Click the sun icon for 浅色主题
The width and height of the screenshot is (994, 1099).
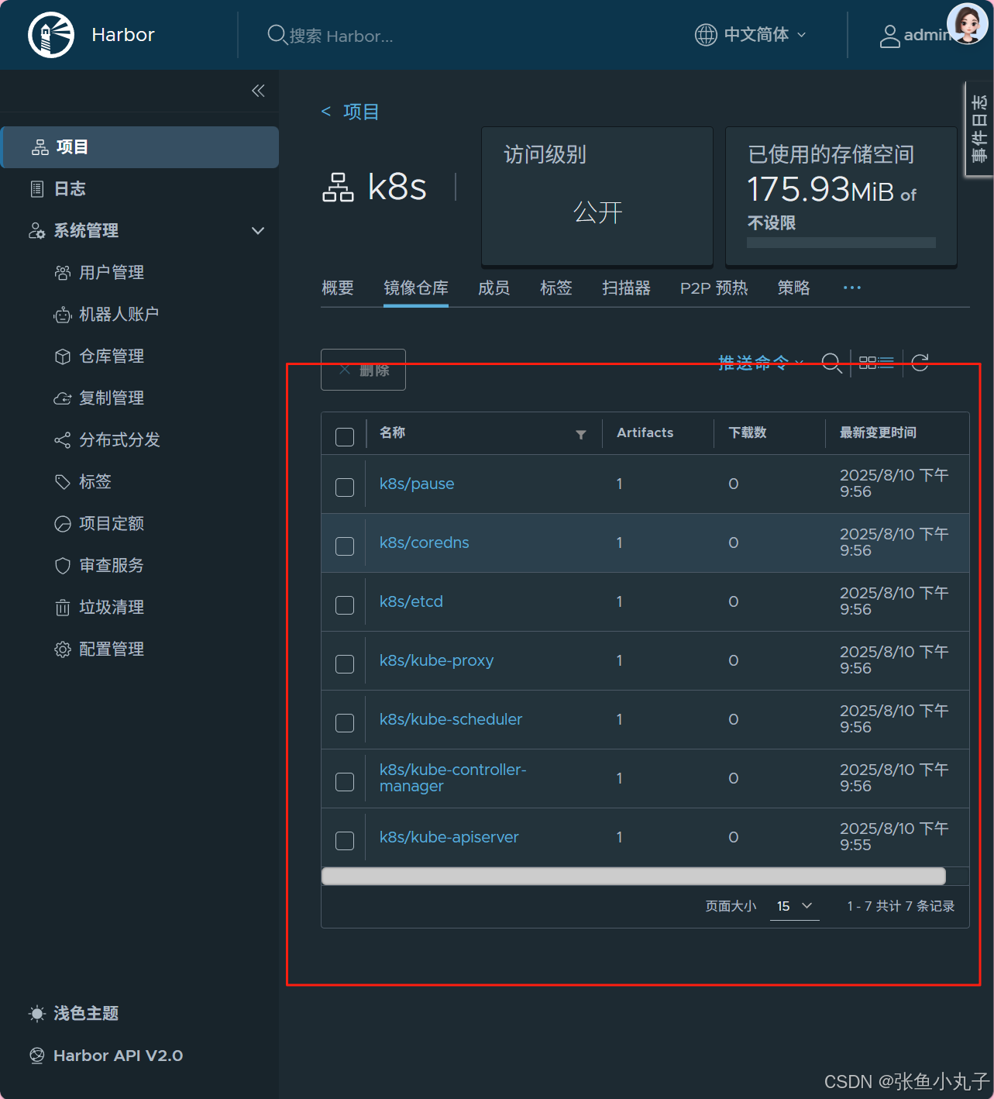37,1014
